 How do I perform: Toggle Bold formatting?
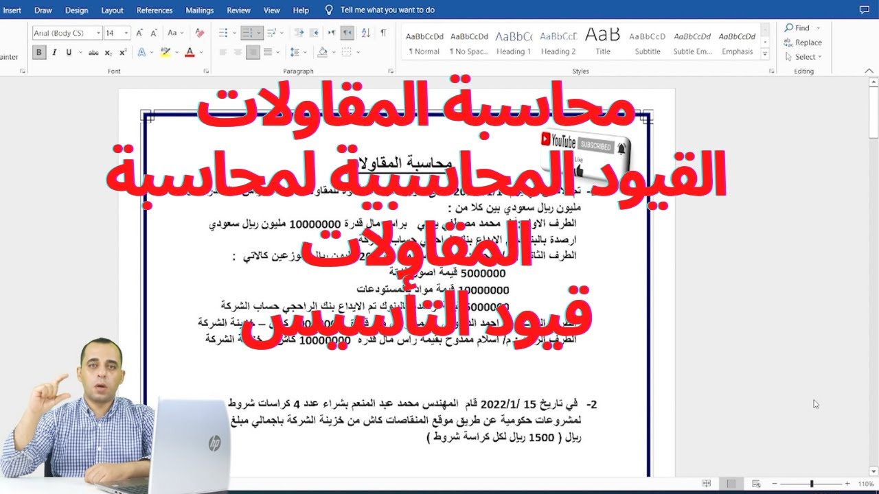pos(39,52)
